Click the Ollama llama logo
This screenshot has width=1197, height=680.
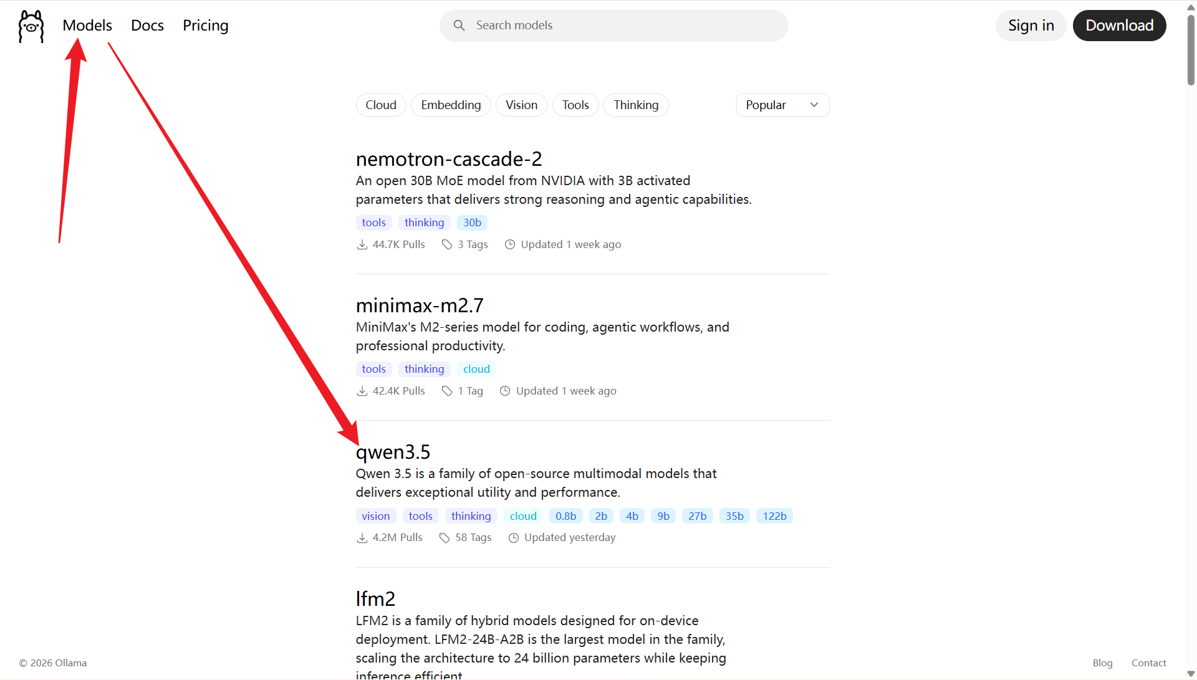31,26
